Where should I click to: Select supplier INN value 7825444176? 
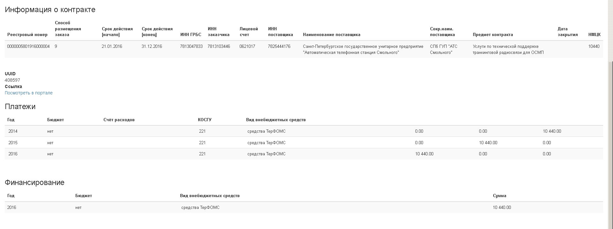[x=279, y=46]
